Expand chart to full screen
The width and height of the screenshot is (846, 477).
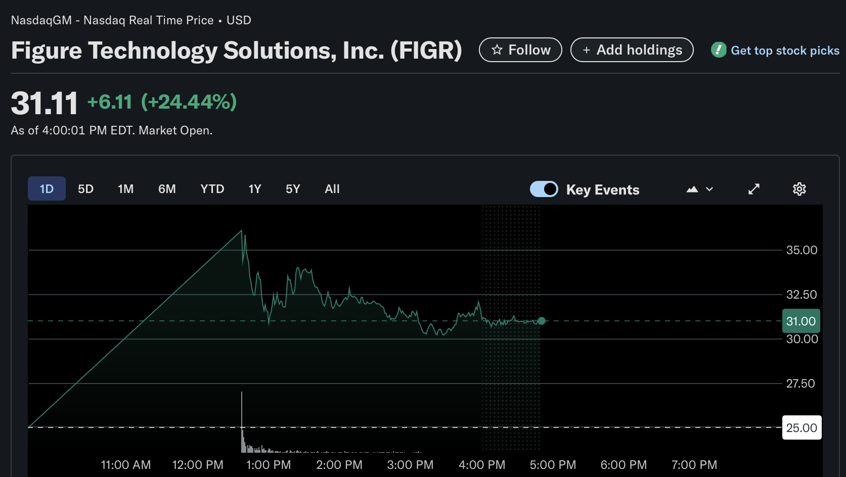pyautogui.click(x=754, y=189)
